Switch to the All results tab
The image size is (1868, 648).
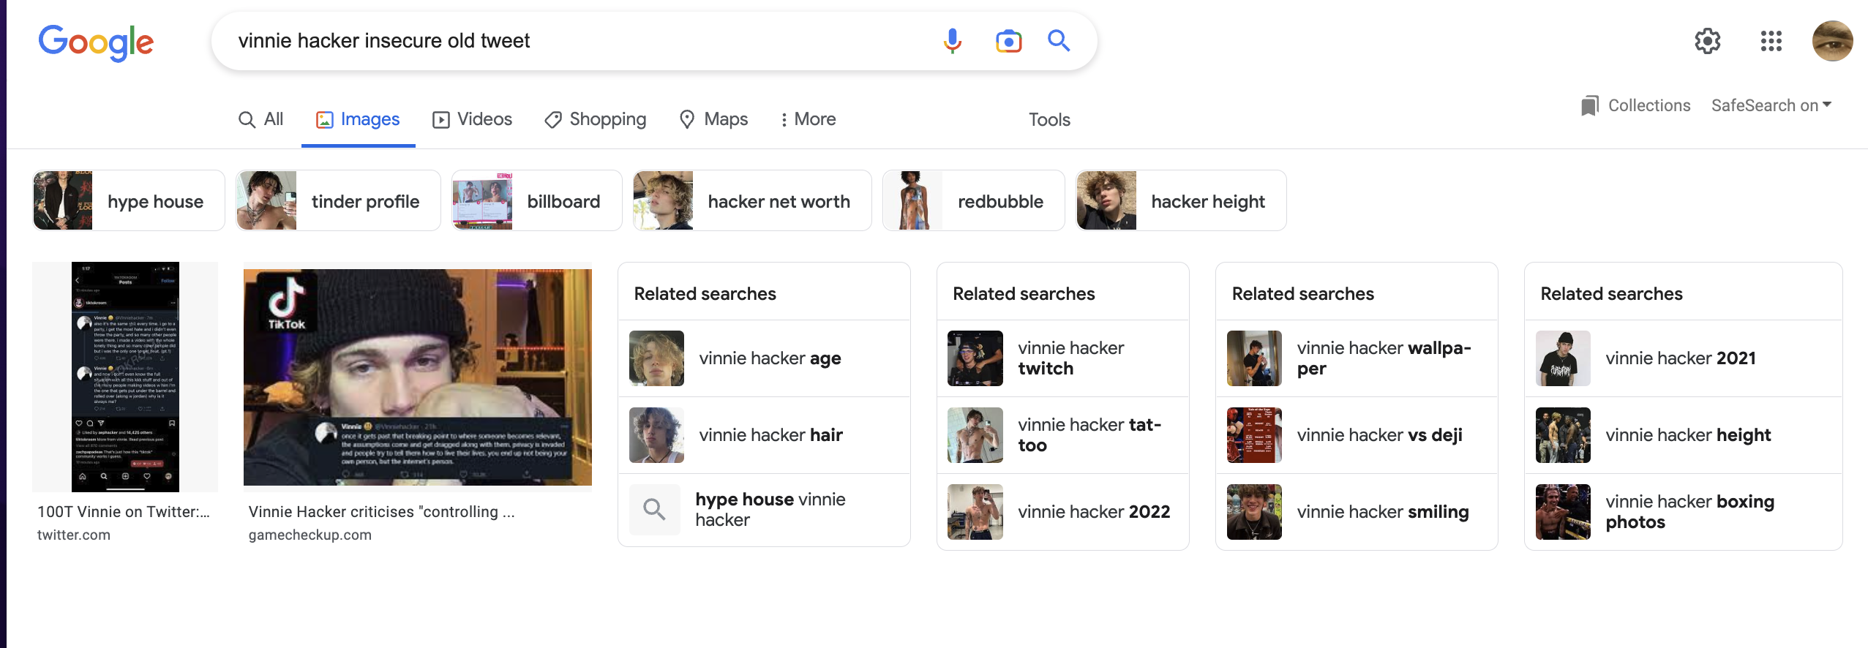click(x=261, y=119)
